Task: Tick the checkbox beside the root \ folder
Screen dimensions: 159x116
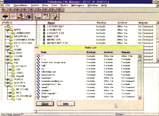Action: [2, 26]
